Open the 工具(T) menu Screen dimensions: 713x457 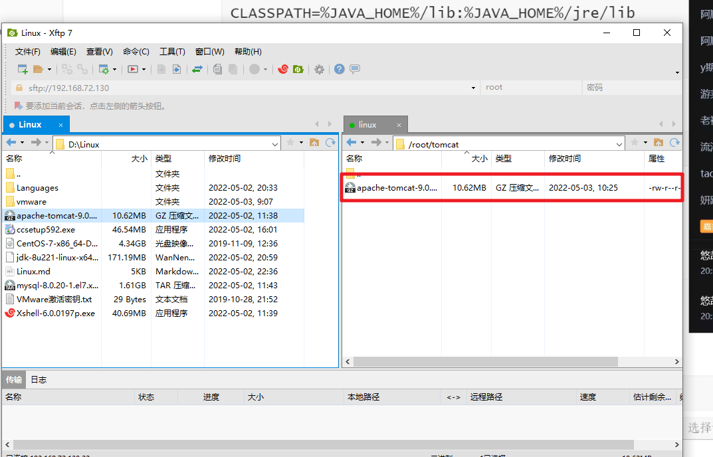coord(172,52)
